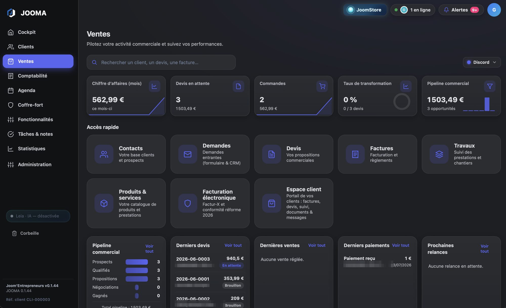Open quote 2026-06-0003 row
The height and width of the screenshot is (308, 506).
pos(210,262)
